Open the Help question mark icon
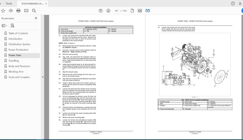Viewport: 243px width, 140px height. coord(233,4)
